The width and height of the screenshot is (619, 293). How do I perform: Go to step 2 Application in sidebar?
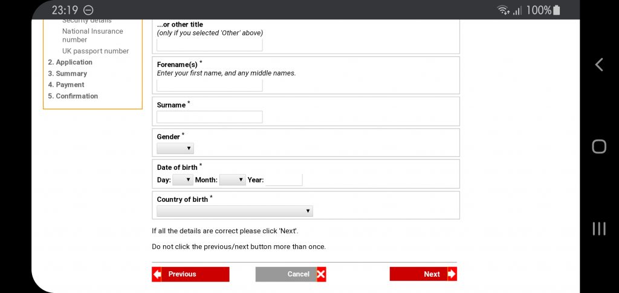pyautogui.click(x=70, y=62)
